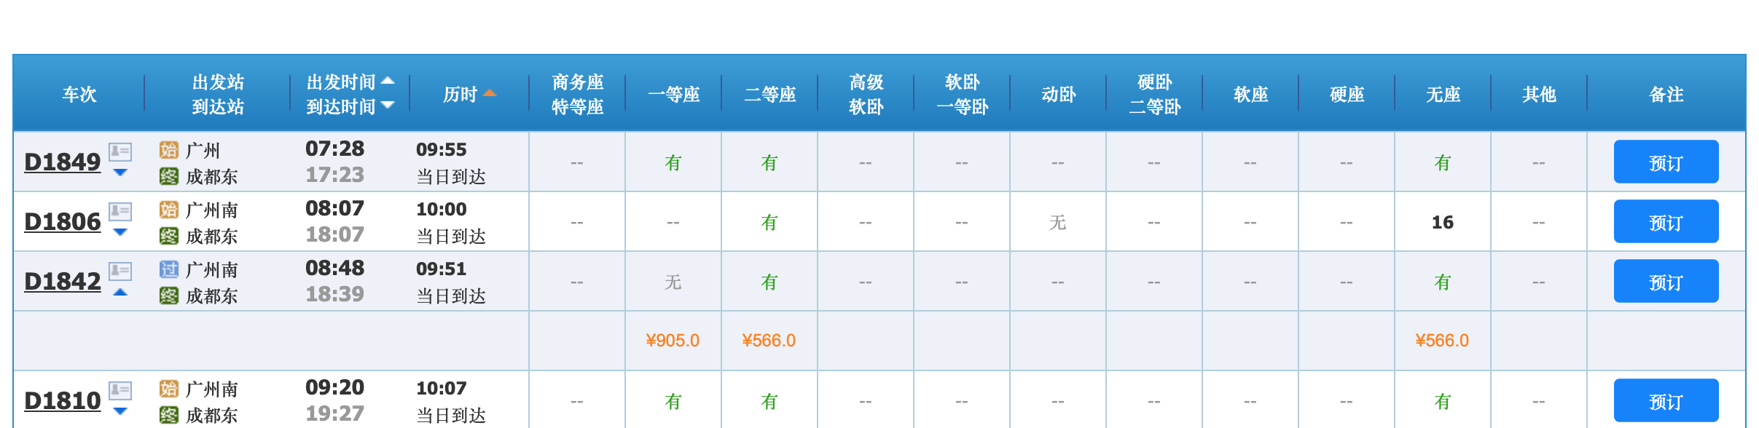Screen dimensions: 1759x428
Task: Sort ascending by 出发时间 up arrow
Action: click(x=388, y=81)
